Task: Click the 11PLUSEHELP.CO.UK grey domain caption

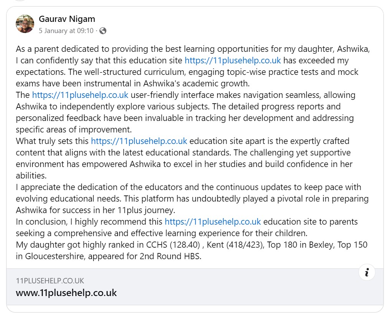Action: [50, 281]
